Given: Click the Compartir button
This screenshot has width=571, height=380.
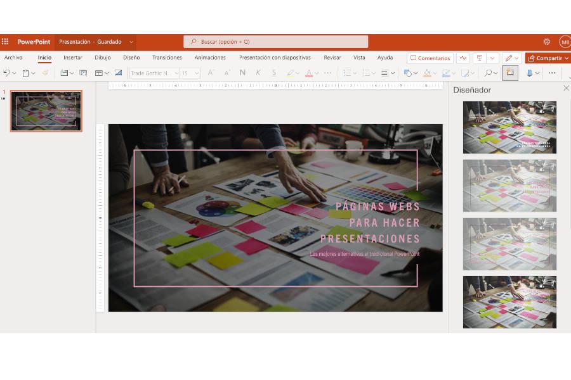Looking at the screenshot, I should [x=546, y=58].
